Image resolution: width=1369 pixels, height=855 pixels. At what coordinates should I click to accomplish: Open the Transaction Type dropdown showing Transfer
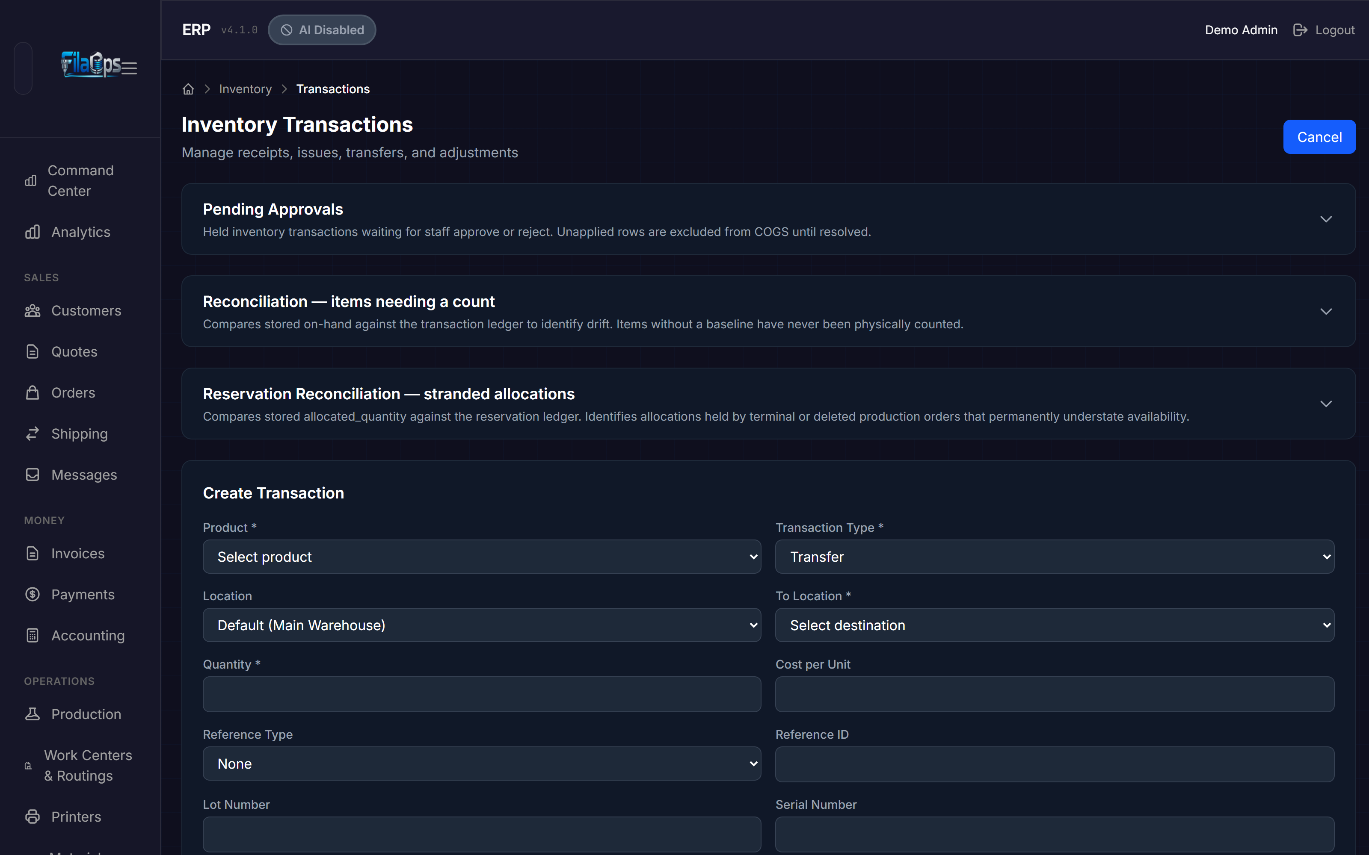(1055, 557)
